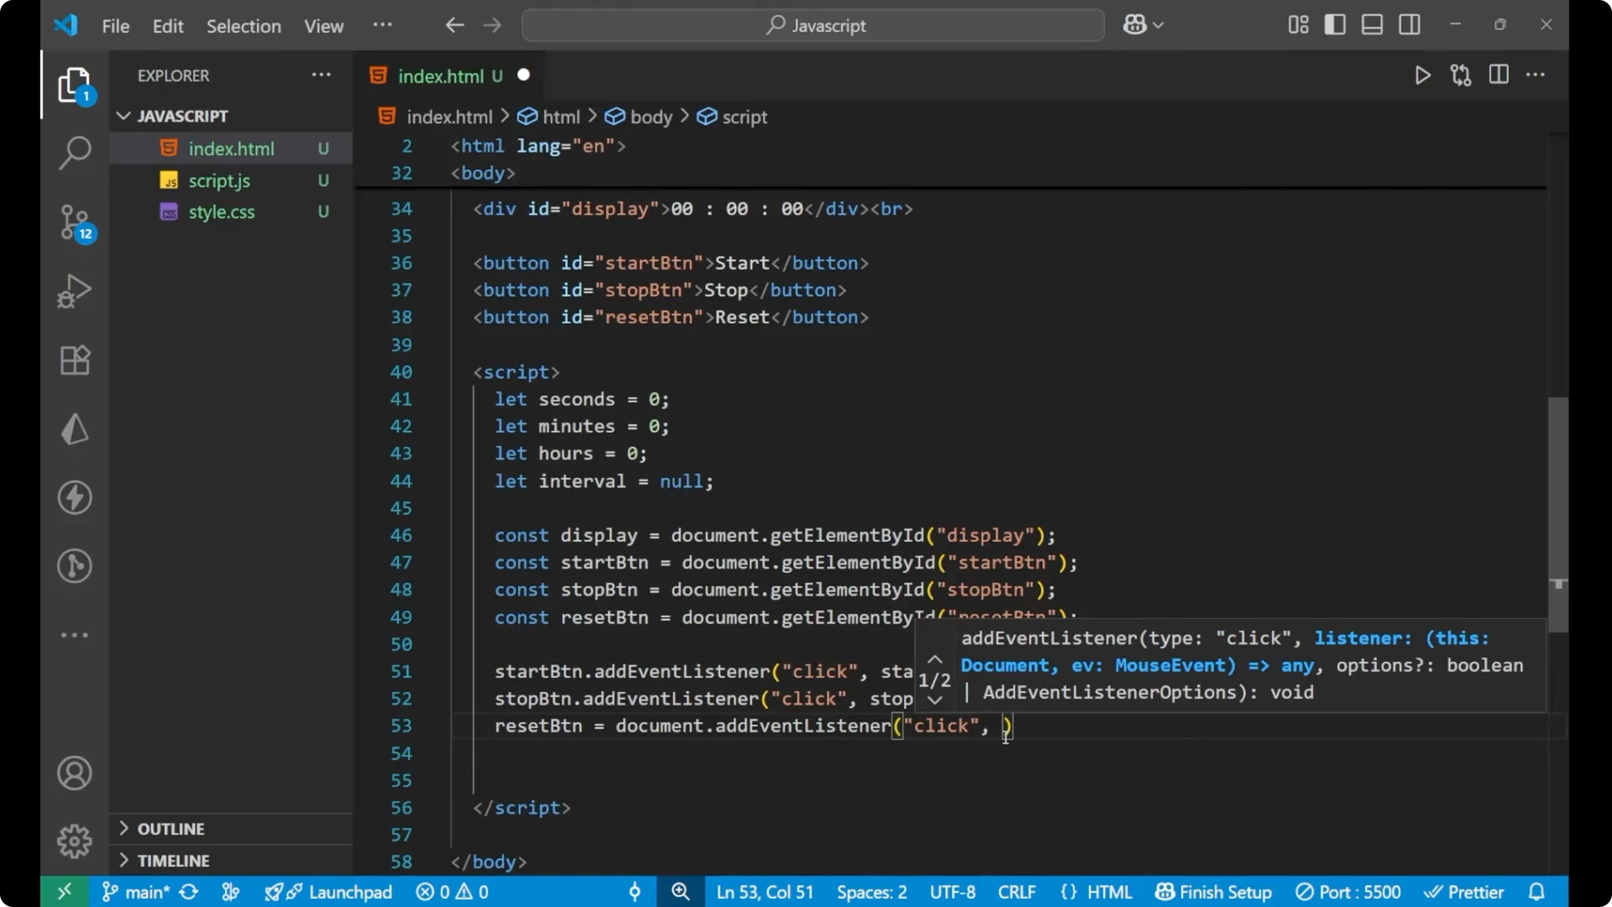Toggle the secondary sidebar
The width and height of the screenshot is (1612, 907).
tap(1410, 24)
